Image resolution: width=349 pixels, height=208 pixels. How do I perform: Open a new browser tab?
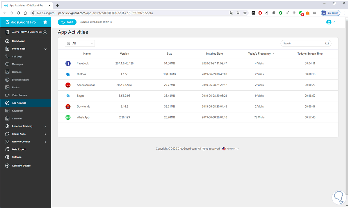tap(57, 6)
